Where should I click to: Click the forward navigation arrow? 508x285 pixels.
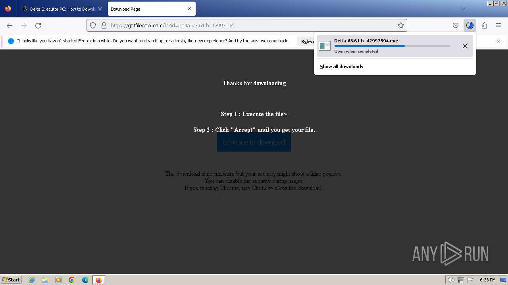click(x=24, y=25)
